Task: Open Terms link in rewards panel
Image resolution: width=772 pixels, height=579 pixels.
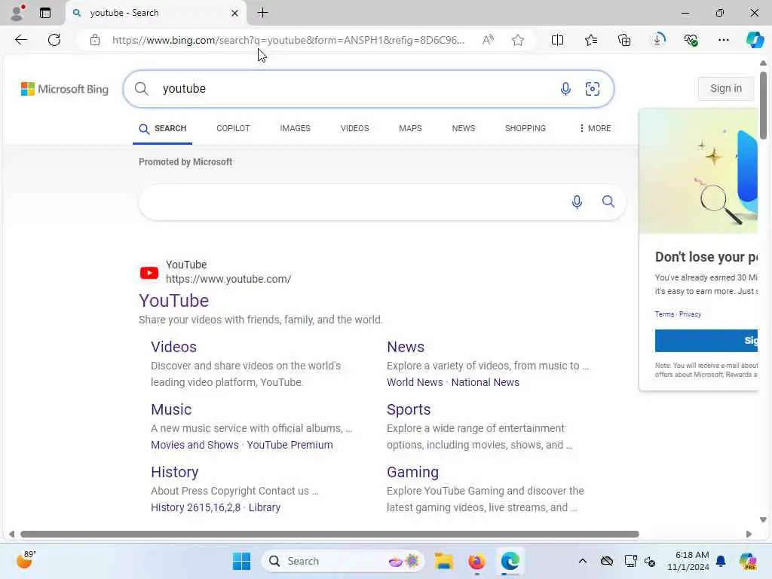Action: pos(664,314)
